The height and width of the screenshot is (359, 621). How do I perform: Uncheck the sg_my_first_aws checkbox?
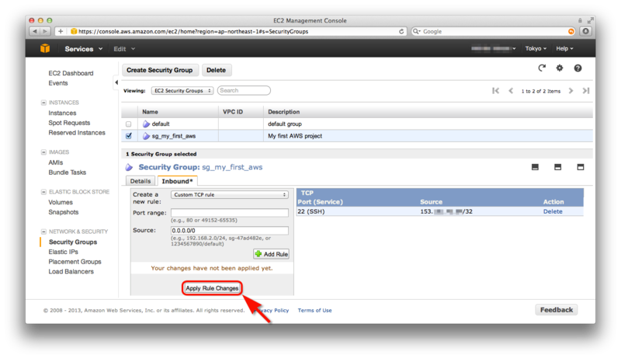128,136
